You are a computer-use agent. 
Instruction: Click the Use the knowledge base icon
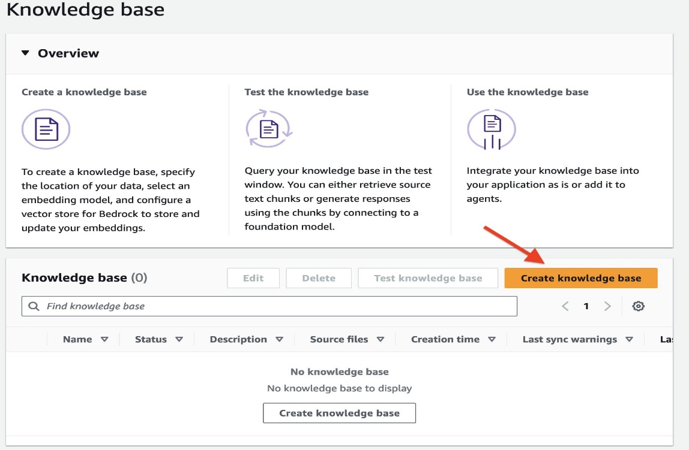click(x=492, y=129)
